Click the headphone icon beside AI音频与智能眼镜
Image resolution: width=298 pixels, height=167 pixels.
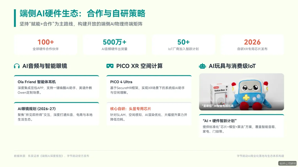tap(17, 66)
